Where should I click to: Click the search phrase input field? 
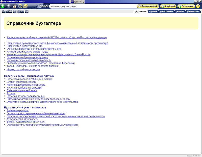click(92, 6)
